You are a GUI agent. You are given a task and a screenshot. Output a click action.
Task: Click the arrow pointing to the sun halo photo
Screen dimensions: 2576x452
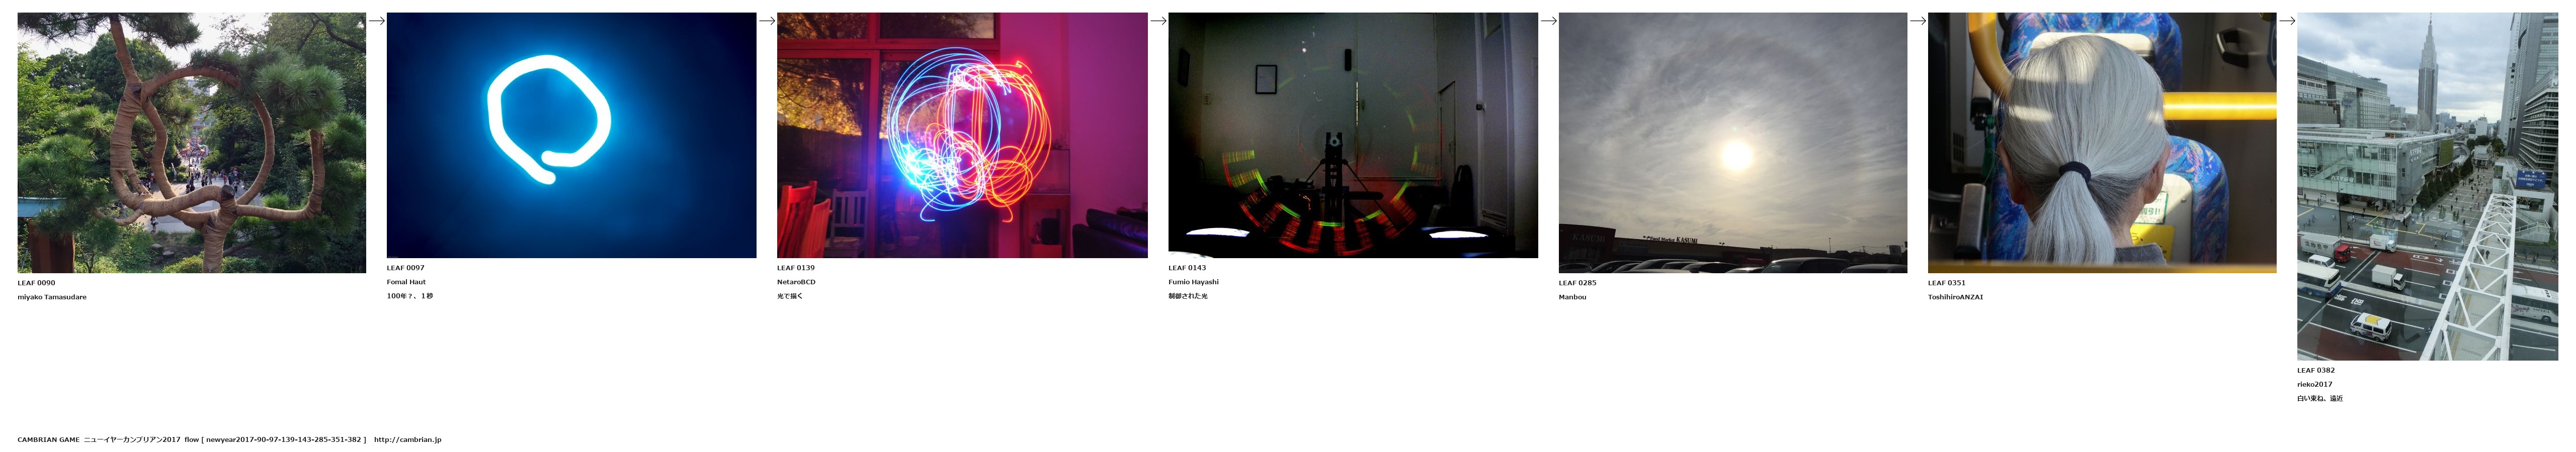pos(1548,21)
